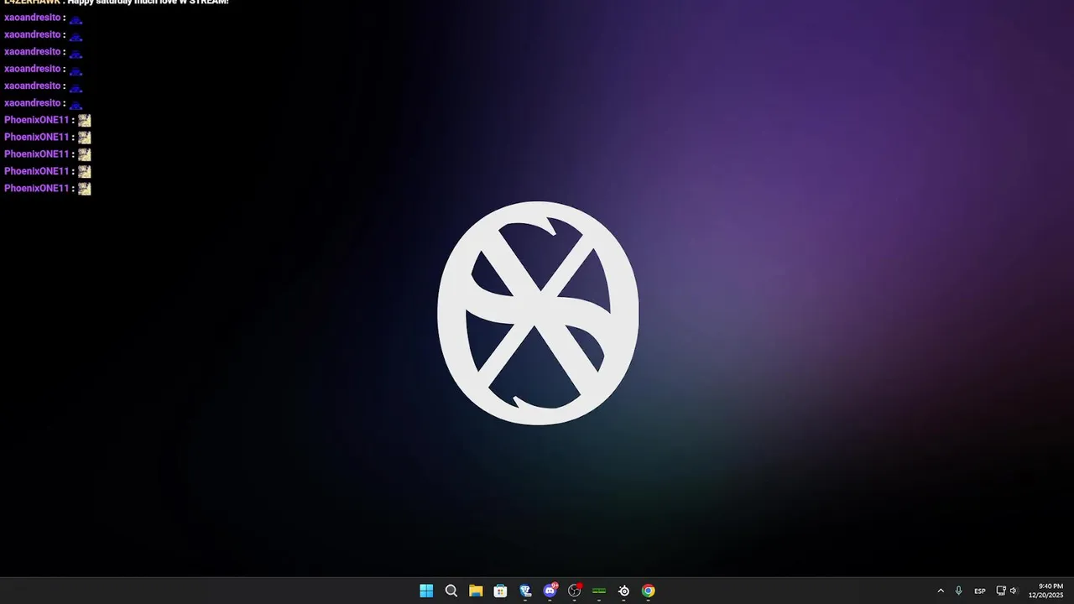Screen dimensions: 1074x604
Task: Click the microphone tray icon
Action: [x=958, y=591]
